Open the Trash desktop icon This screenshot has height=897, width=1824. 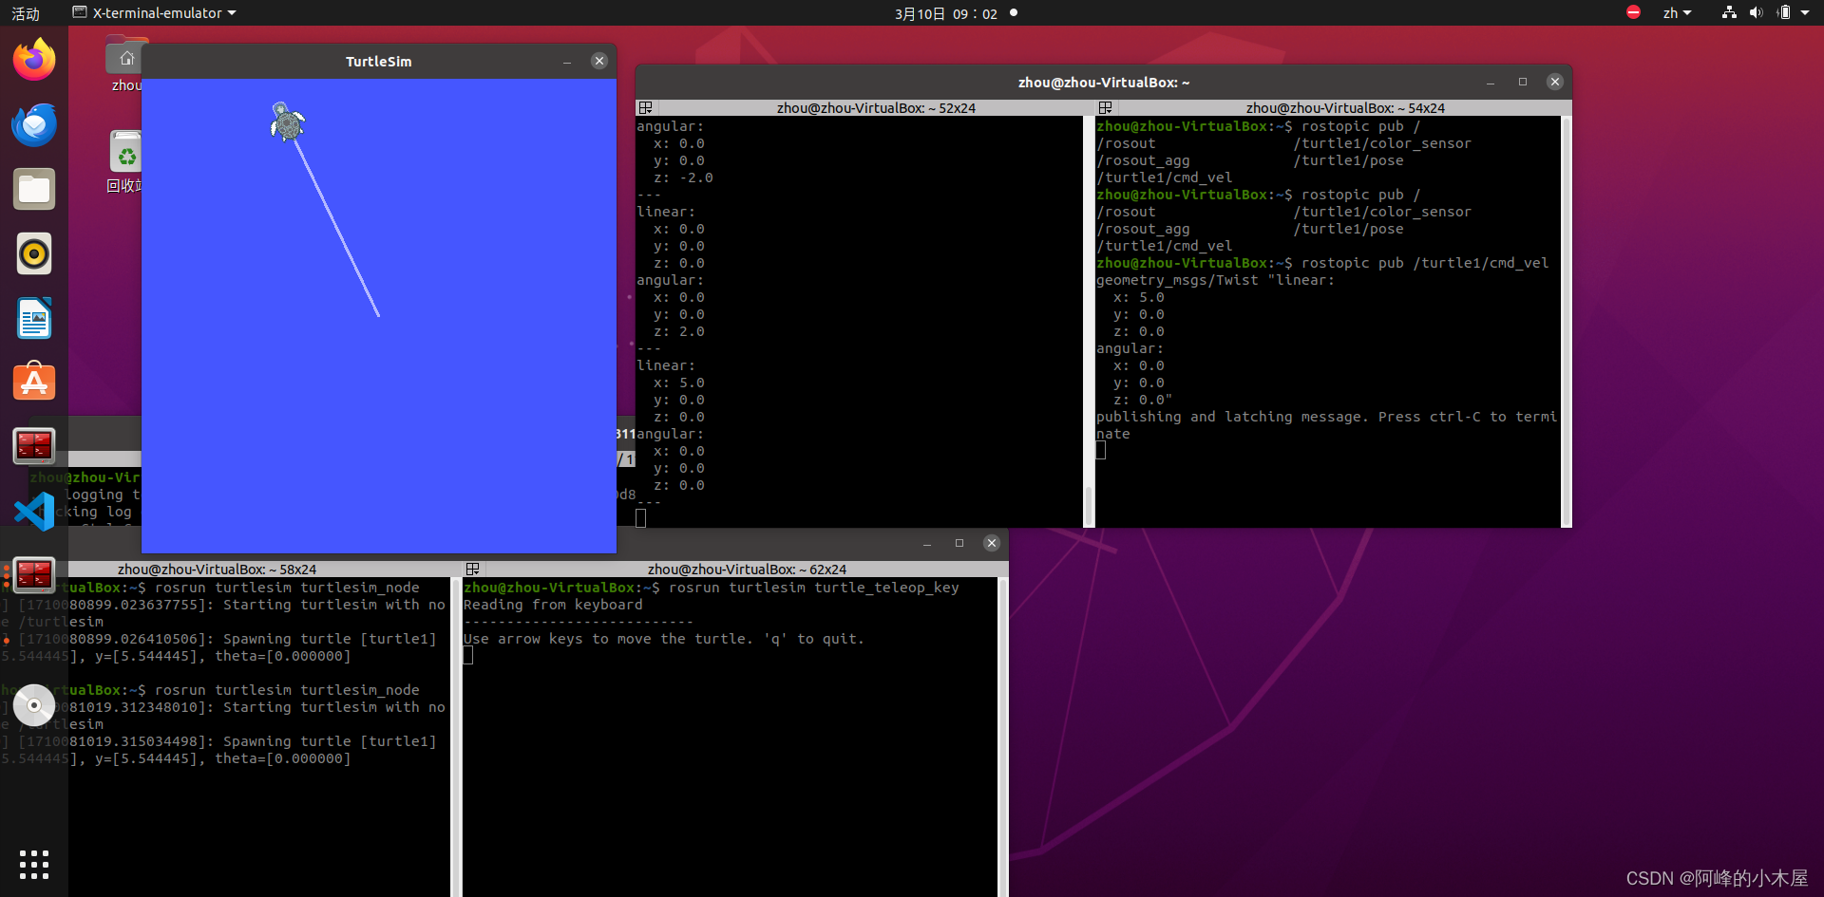[x=125, y=161]
